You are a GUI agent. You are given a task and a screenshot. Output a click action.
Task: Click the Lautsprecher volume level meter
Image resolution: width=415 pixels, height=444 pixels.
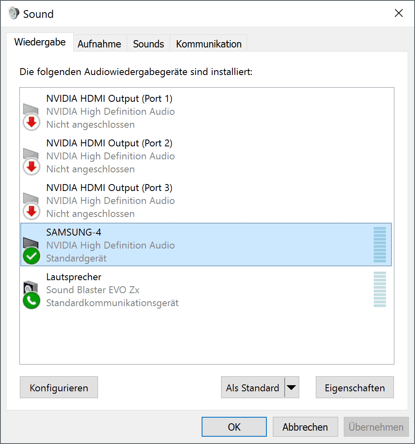pos(379,290)
